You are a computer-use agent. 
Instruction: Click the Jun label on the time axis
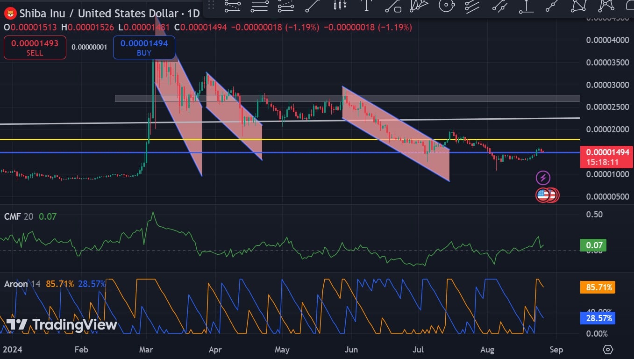[351, 350]
